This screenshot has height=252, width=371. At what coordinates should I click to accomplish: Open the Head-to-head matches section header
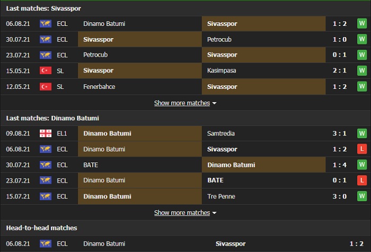[42, 228]
